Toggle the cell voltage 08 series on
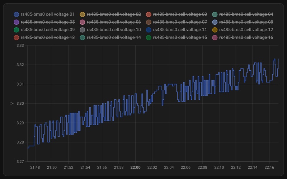The height and width of the screenshot is (179, 287). pos(243,22)
